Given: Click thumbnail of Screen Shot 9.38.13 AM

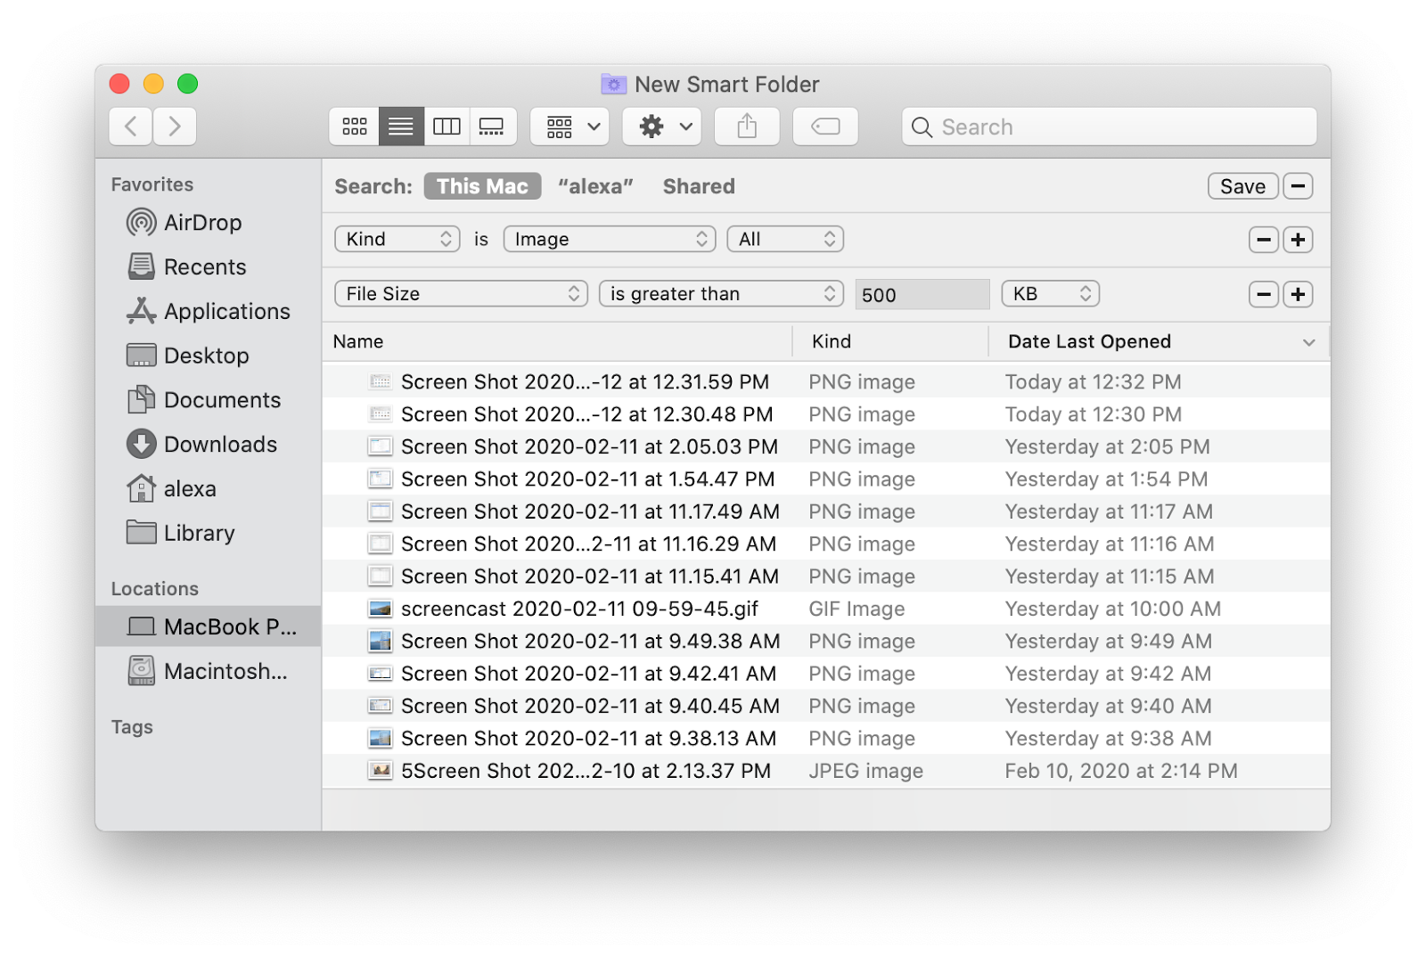Looking at the screenshot, I should (x=381, y=738).
